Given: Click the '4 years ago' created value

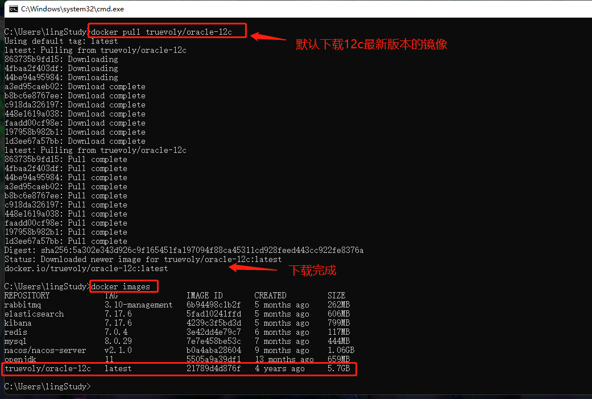Looking at the screenshot, I should point(279,368).
